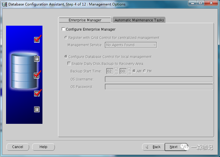Click the backup start hour field
The height and width of the screenshot is (157, 220).
pyautogui.click(x=110, y=71)
